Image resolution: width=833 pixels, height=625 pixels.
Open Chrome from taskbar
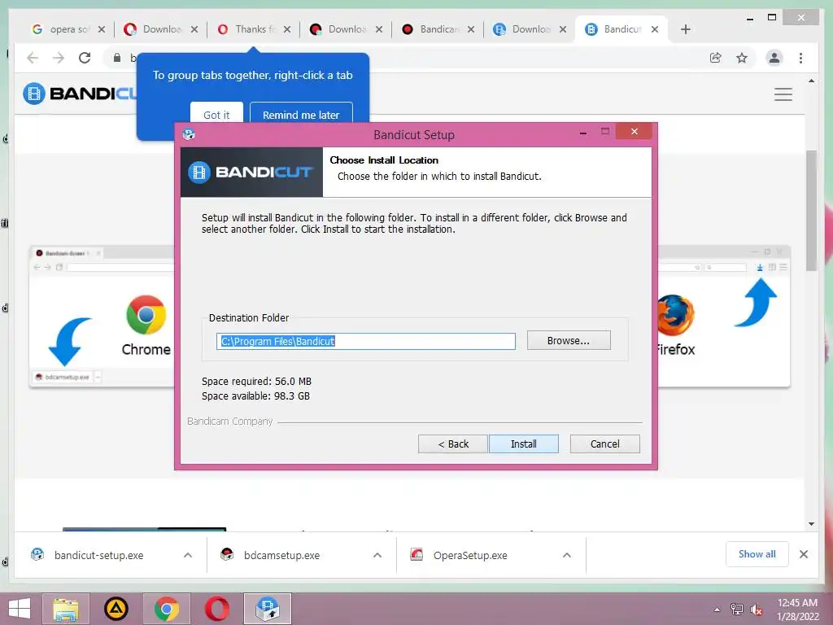(x=166, y=609)
